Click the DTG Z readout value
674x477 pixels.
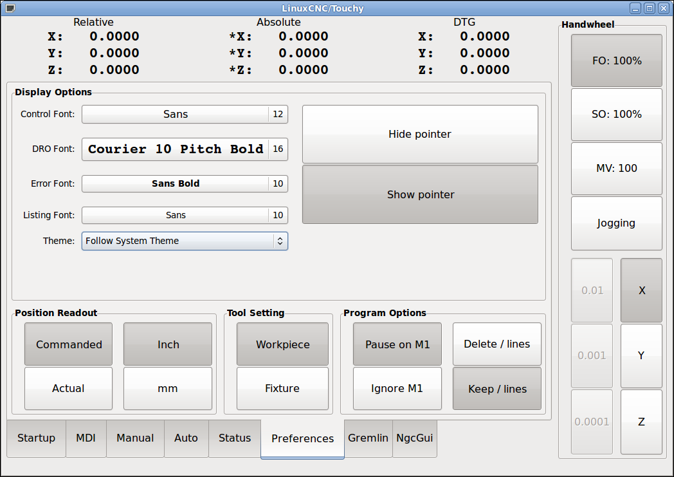pos(485,70)
